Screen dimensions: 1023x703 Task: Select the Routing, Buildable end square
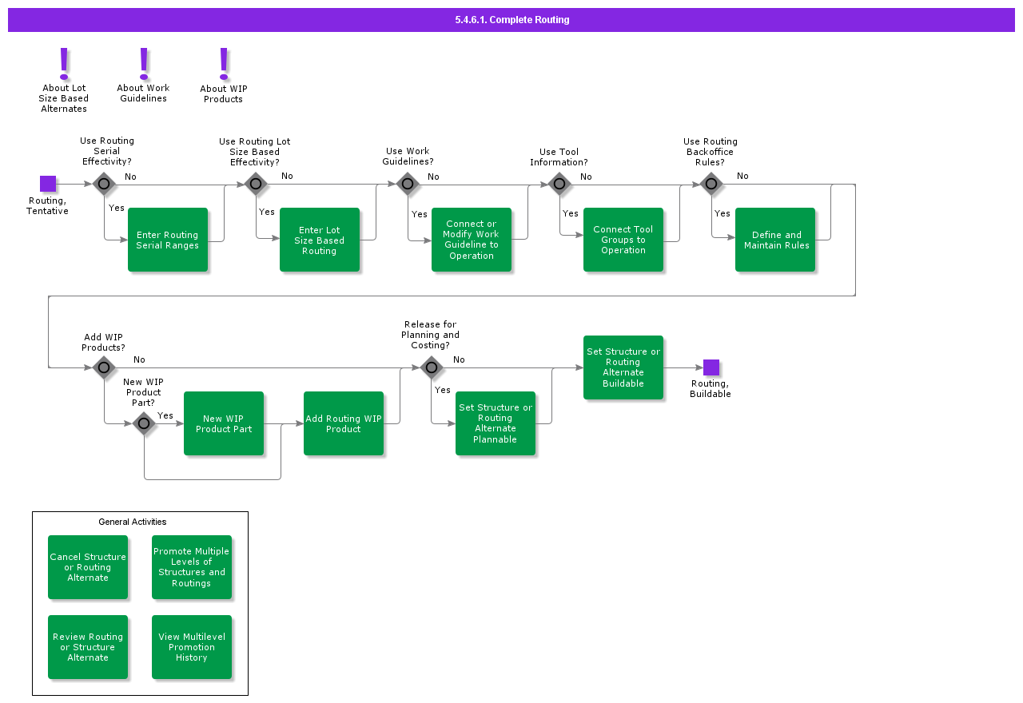(711, 367)
